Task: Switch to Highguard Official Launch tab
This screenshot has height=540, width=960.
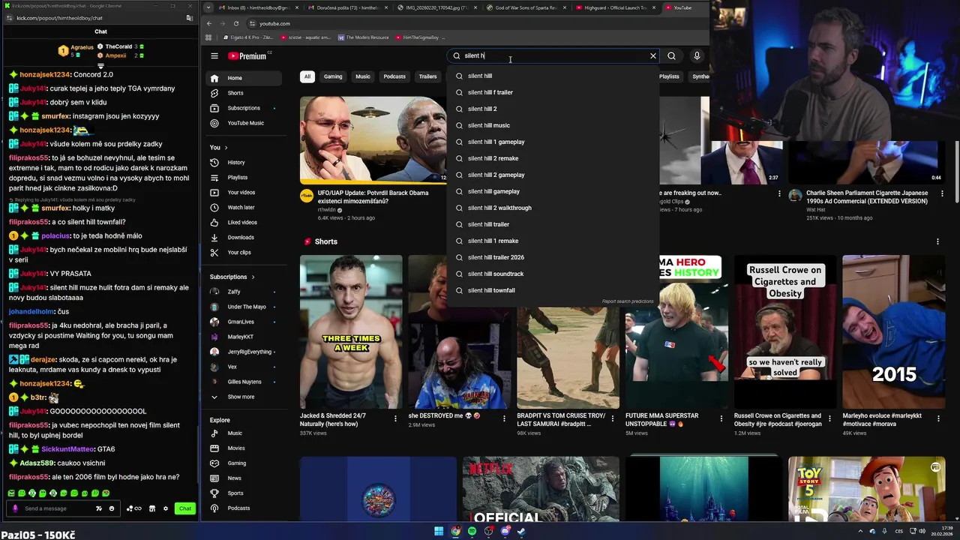Action: 615,7
